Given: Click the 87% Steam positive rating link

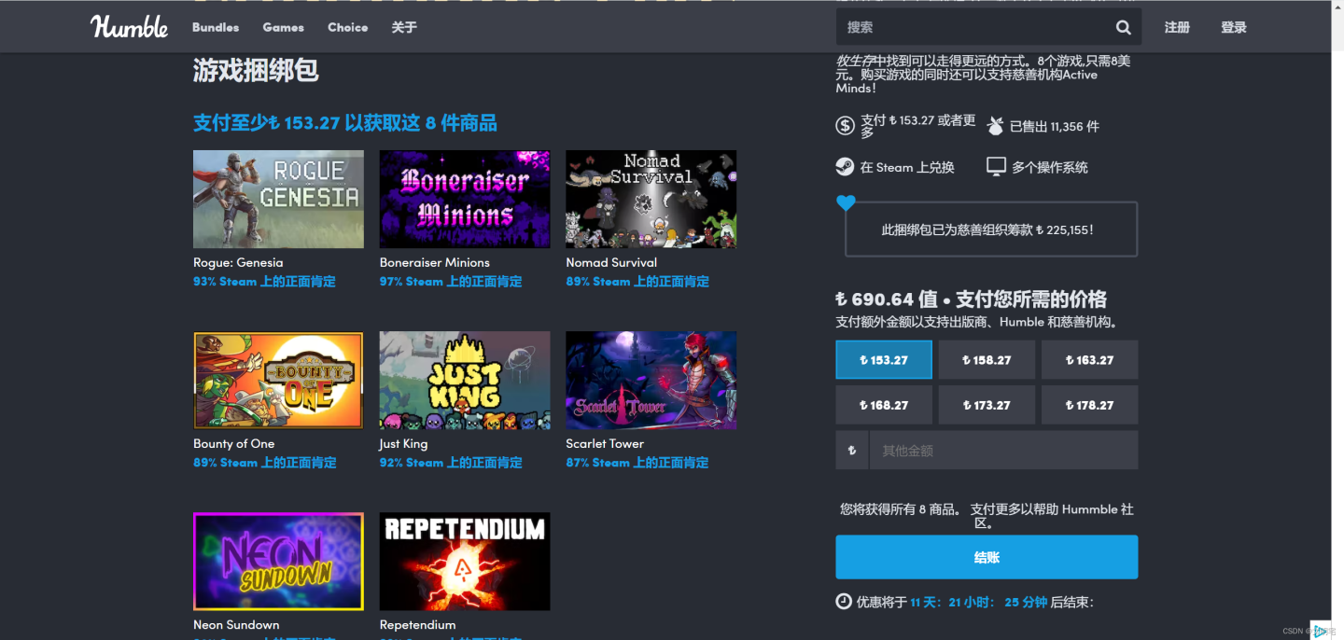Looking at the screenshot, I should [x=637, y=462].
